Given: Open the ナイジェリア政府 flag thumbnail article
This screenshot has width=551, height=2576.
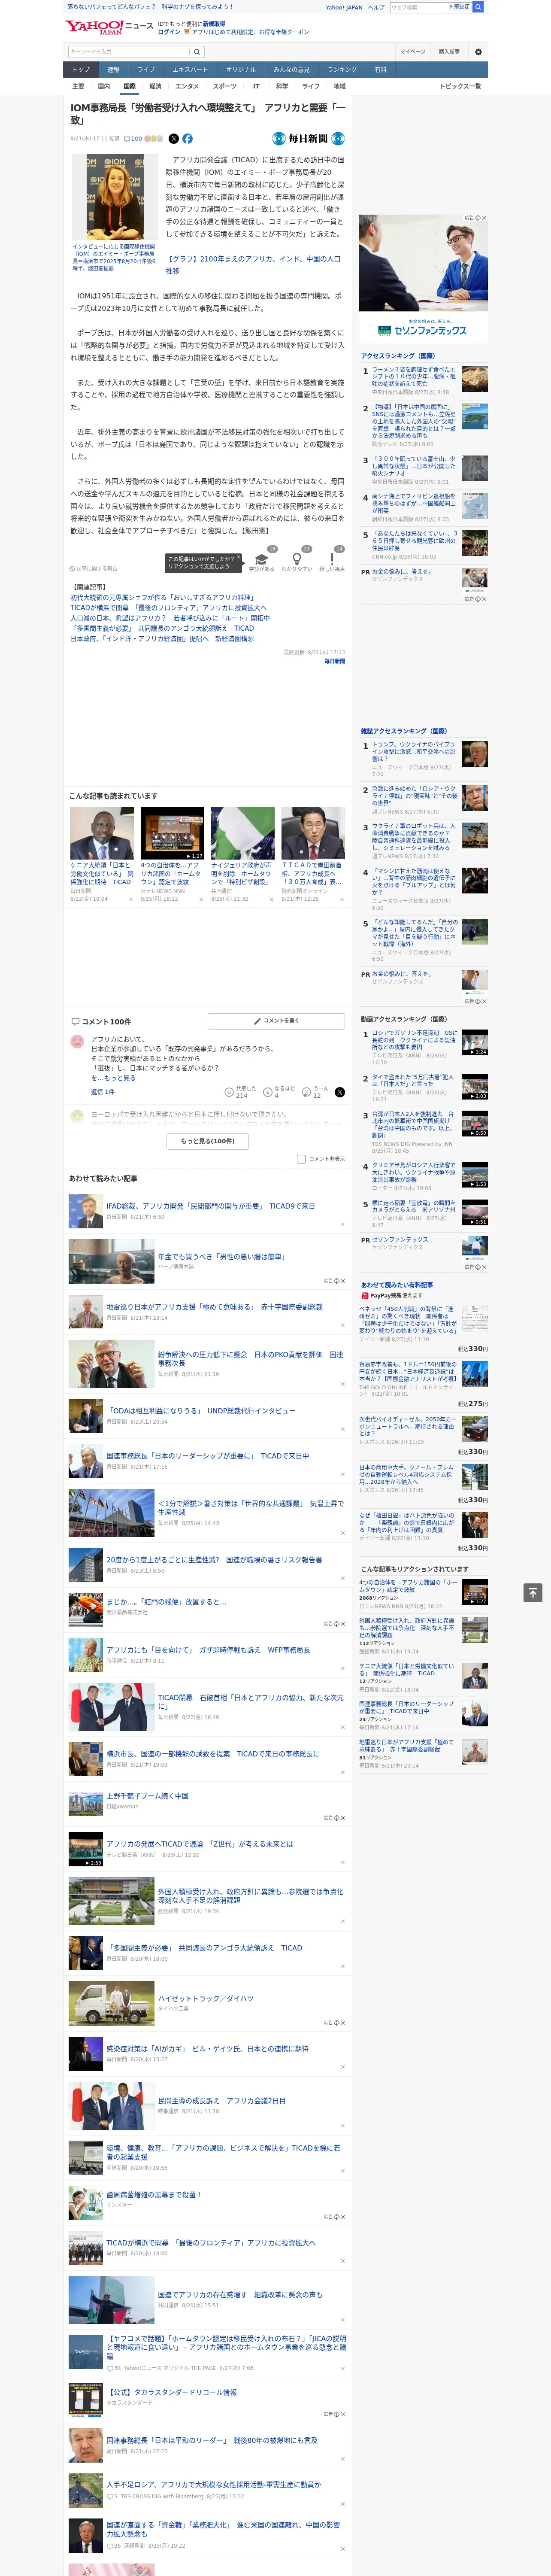Looking at the screenshot, I should [x=242, y=833].
